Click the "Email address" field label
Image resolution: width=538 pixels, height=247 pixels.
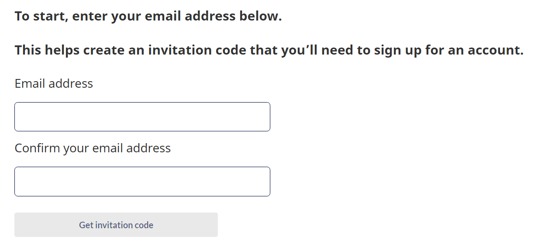(x=54, y=83)
